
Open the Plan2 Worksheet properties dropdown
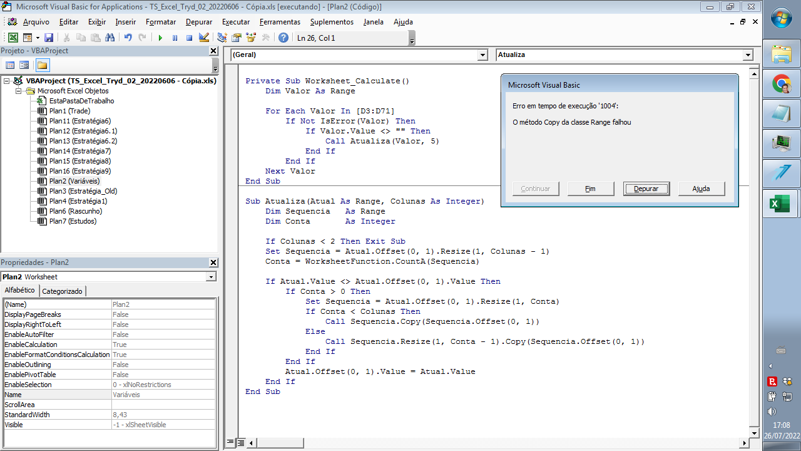tap(211, 277)
